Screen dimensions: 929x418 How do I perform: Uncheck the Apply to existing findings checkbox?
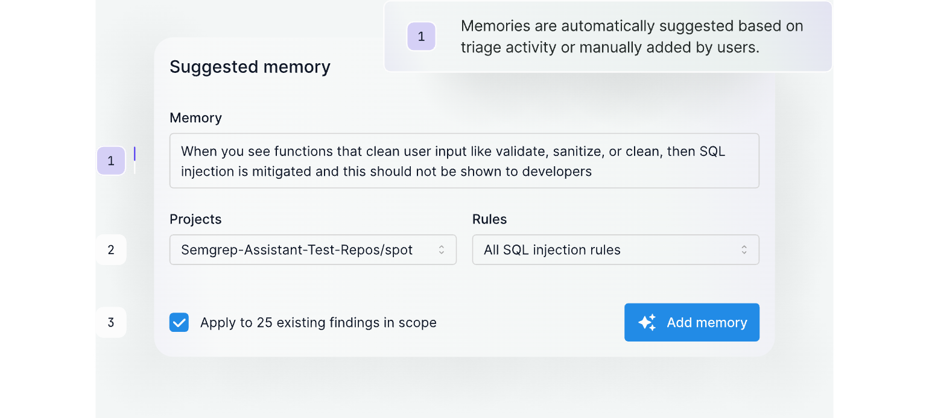[x=179, y=323]
